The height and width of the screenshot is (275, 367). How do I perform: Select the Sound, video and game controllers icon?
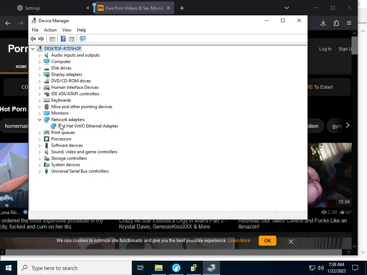click(x=47, y=152)
